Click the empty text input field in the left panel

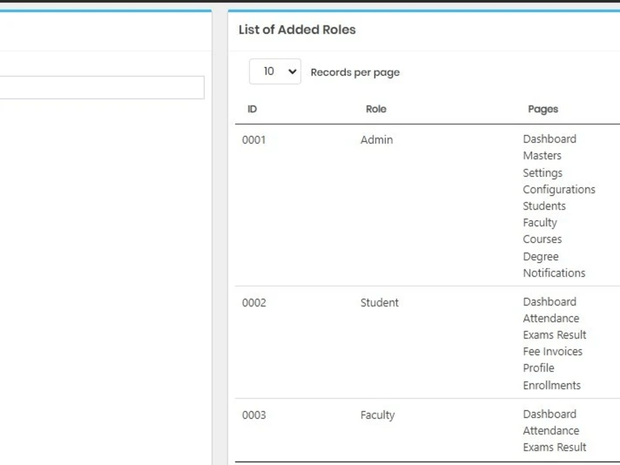[102, 87]
